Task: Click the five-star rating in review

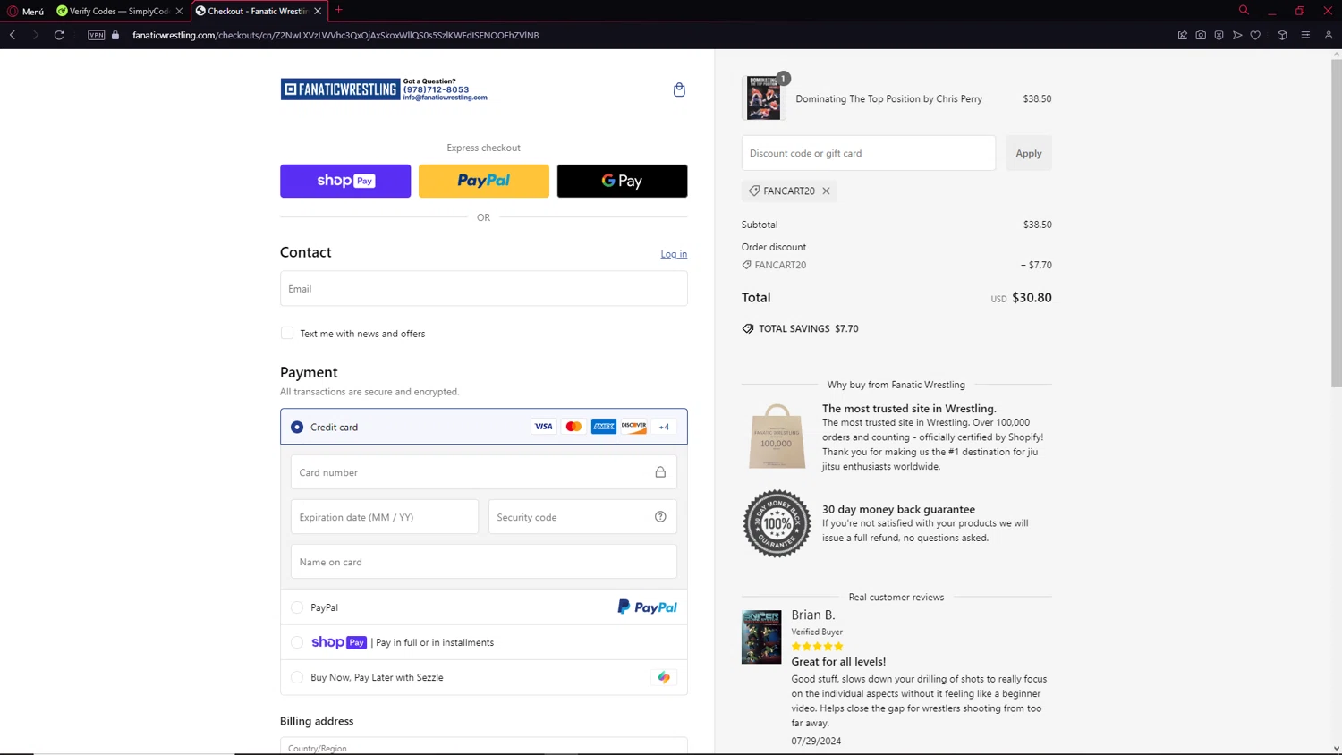Action: pyautogui.click(x=817, y=646)
